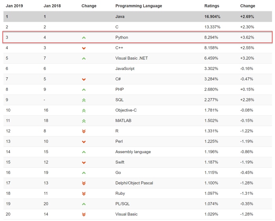Click the double red arrow beside Delphi/Object Pascal
This screenshot has width=275, height=221.
pos(84,183)
